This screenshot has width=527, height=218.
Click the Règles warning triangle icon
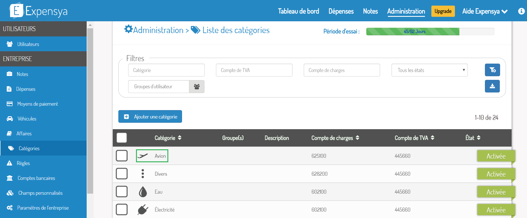point(10,163)
